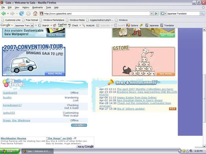Open the History menu
The width and height of the screenshot is (206, 154).
click(25, 7)
